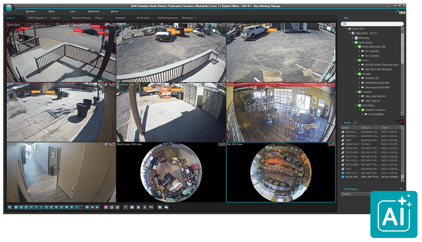Open the Live Popup panel dropdown arrow
The width and height of the screenshot is (422, 242).
pyautogui.click(x=401, y=189)
